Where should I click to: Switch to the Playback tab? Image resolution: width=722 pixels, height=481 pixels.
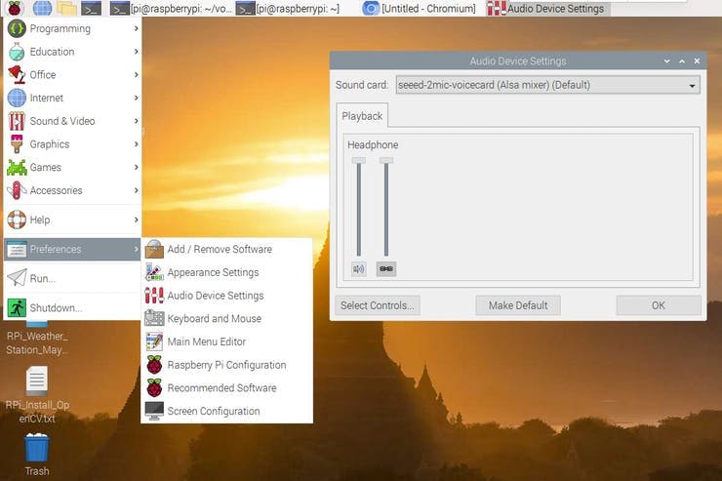pos(362,116)
